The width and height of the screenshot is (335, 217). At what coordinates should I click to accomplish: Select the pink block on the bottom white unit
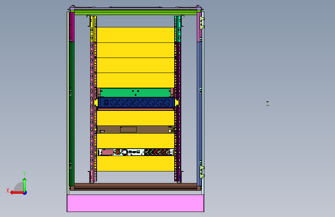[x=107, y=152]
